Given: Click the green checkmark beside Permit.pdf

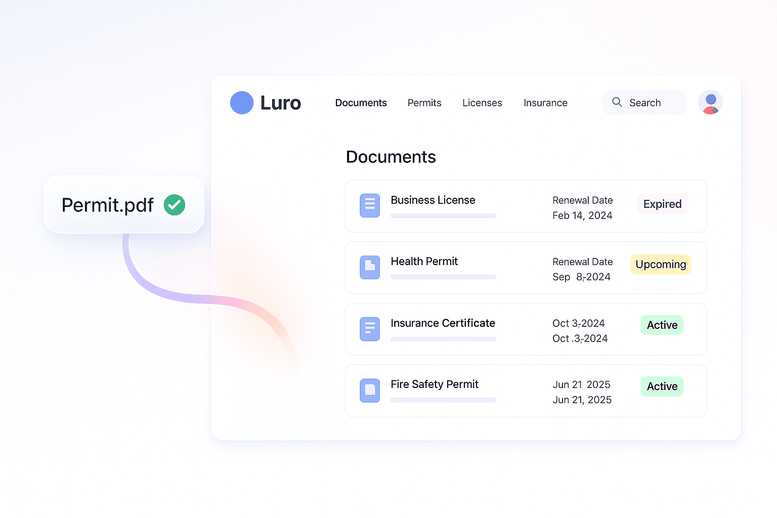Looking at the screenshot, I should point(175,205).
